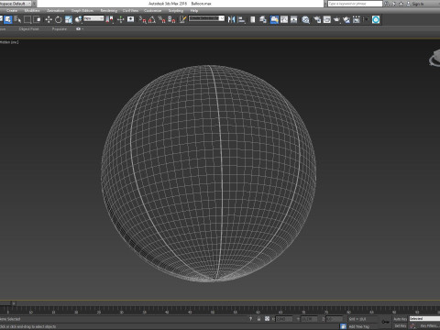Click the search keyword input field

pyautogui.click(x=355, y=4)
